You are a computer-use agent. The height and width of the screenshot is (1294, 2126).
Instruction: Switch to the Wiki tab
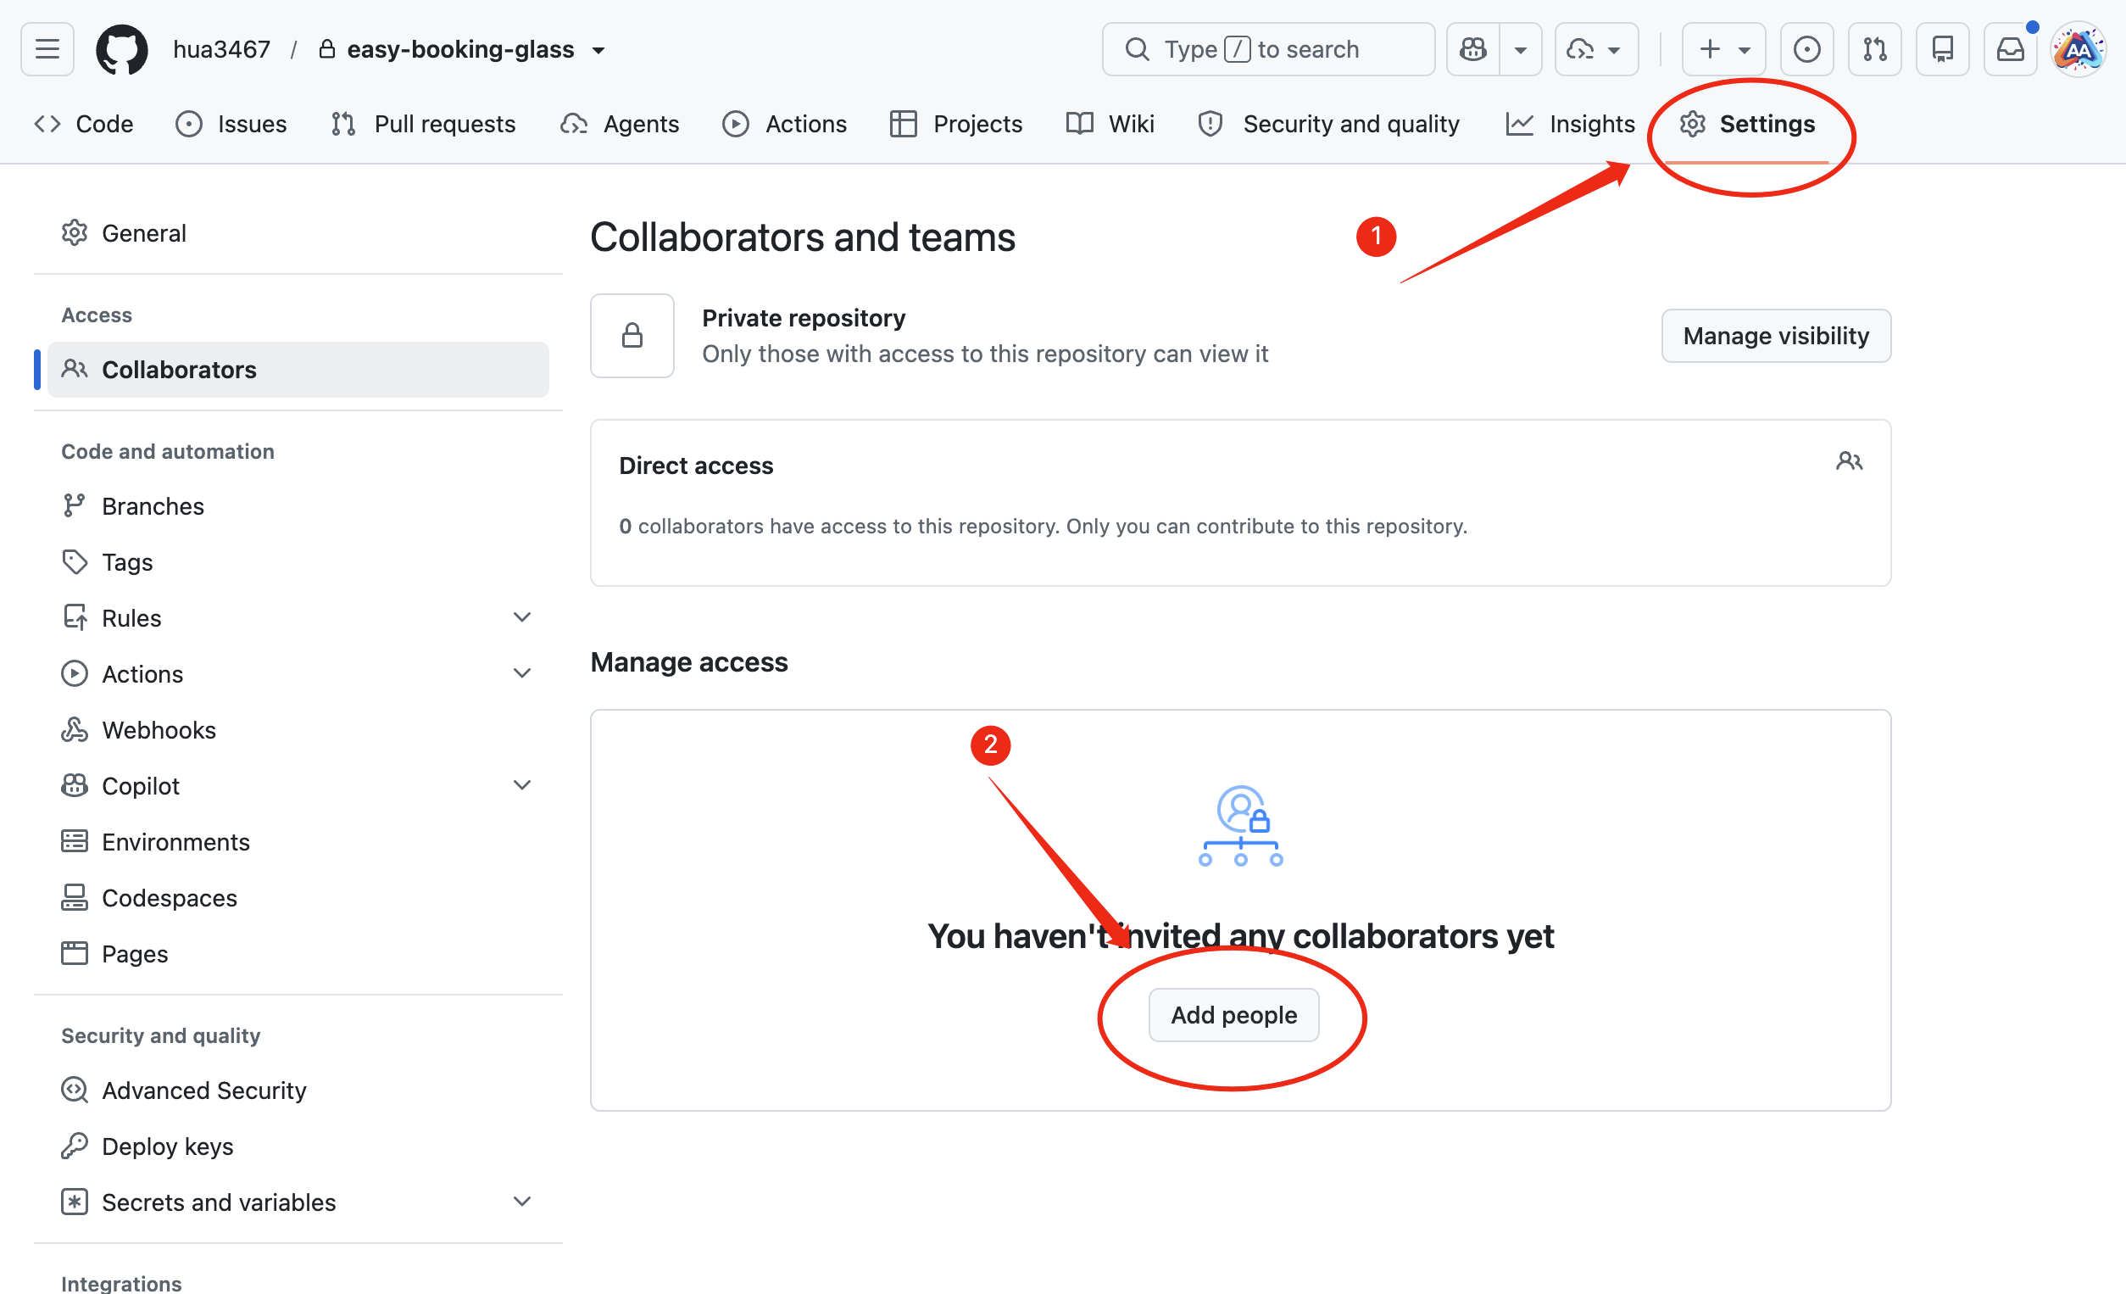(1110, 124)
